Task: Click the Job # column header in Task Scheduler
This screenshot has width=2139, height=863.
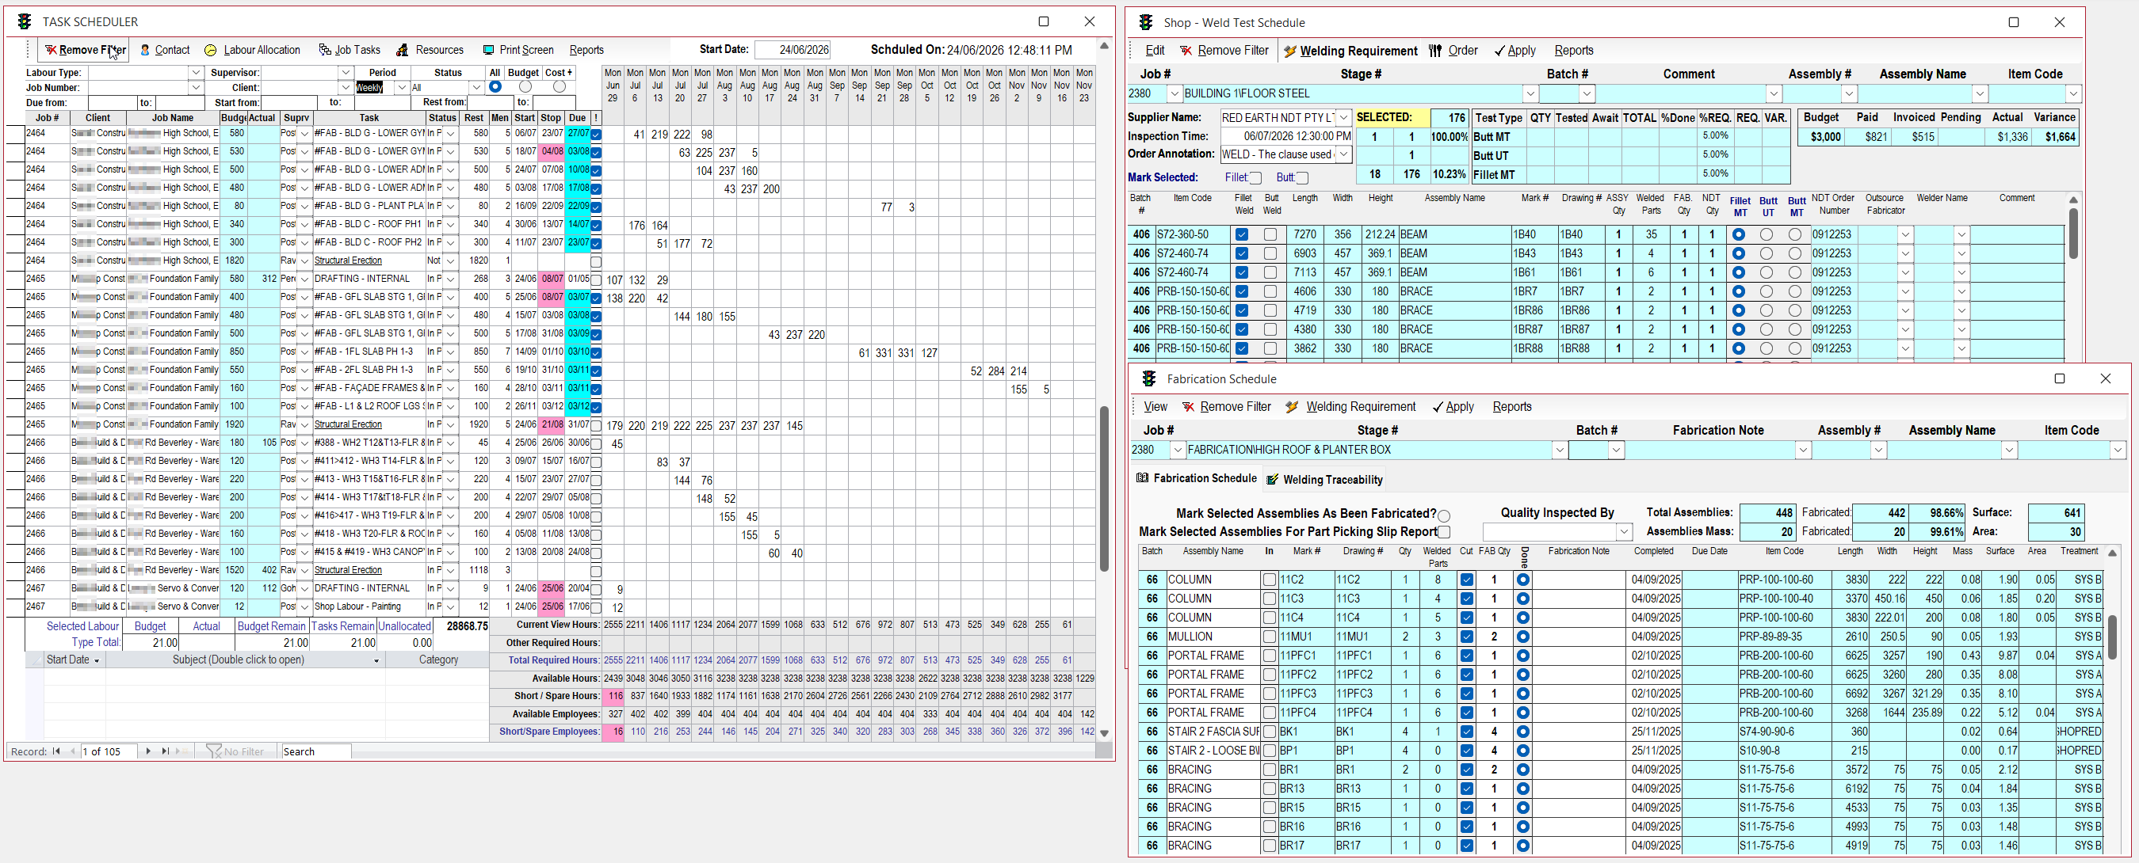Action: coord(47,118)
